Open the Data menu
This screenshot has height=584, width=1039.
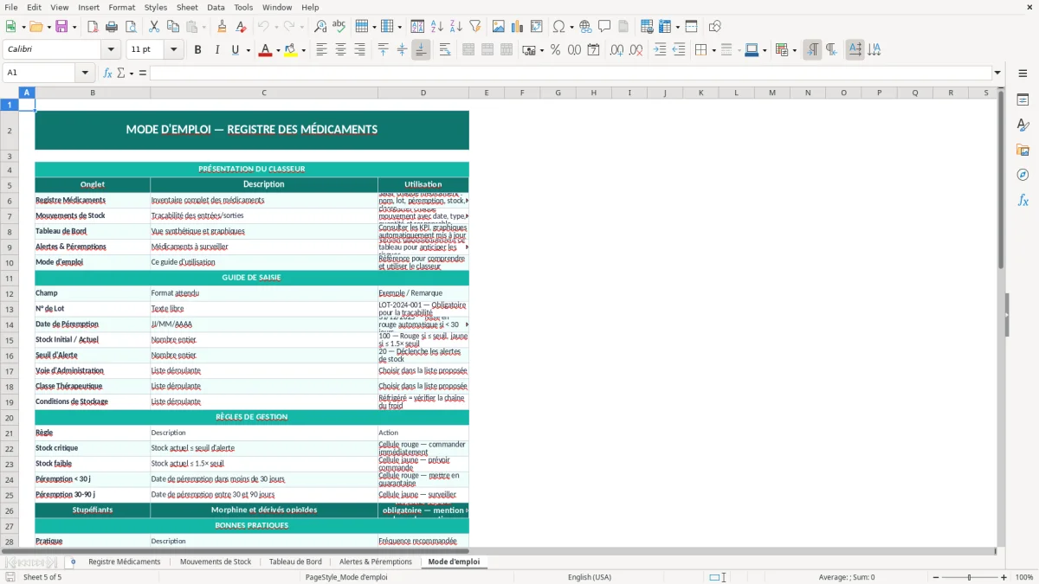(x=216, y=7)
